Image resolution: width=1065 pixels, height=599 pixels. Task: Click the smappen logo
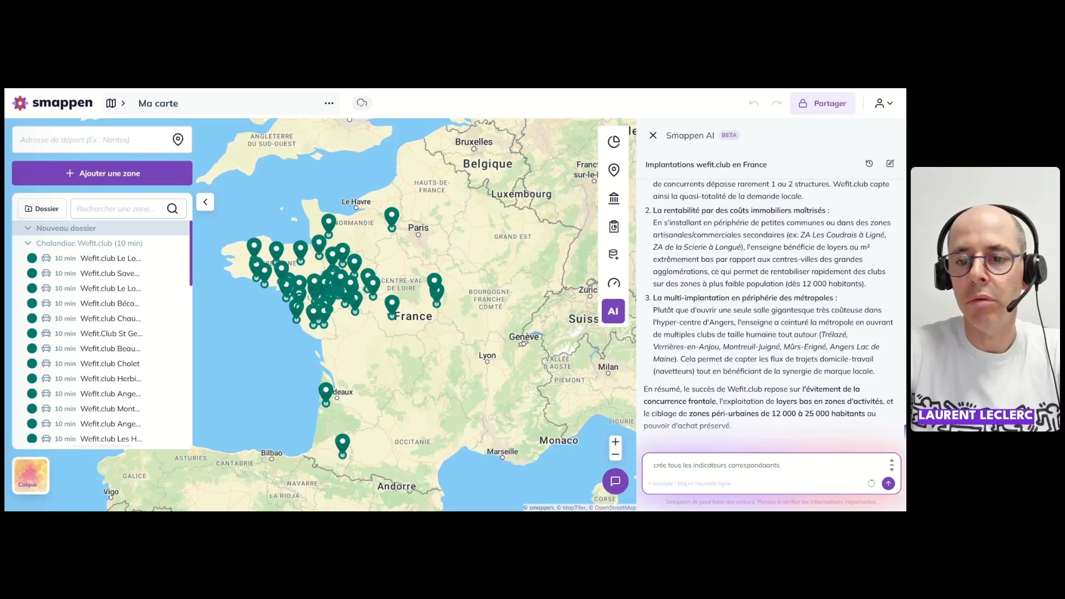click(x=53, y=103)
